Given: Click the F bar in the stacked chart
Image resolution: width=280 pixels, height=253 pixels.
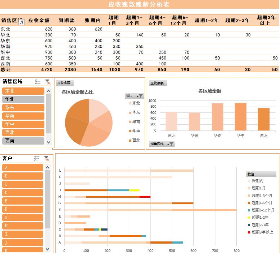Looking at the screenshot, I should coord(150,210).
